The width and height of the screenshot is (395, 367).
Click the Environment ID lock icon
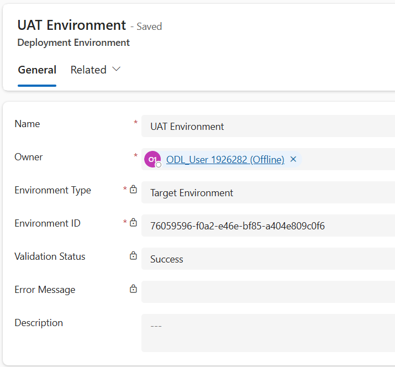tap(133, 223)
